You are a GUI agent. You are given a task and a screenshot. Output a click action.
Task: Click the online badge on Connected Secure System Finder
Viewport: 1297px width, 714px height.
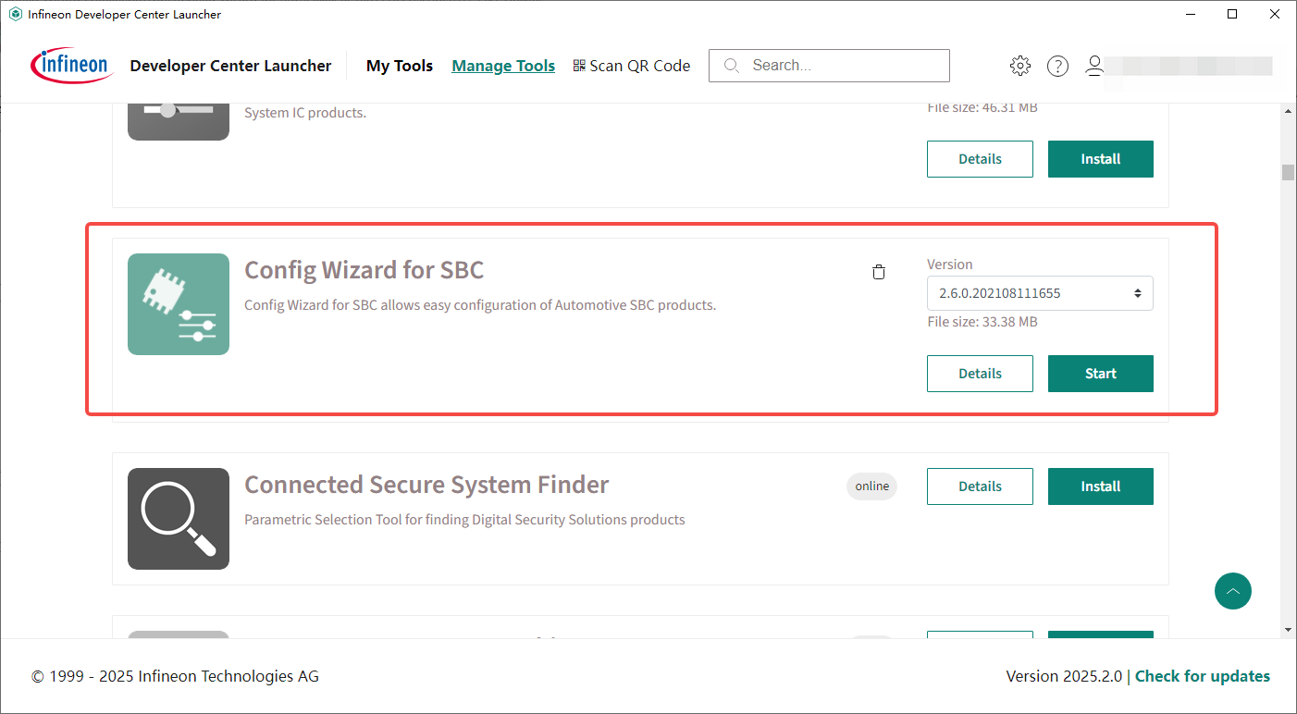pos(871,486)
